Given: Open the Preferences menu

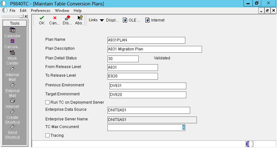Looking at the screenshot, I should coord(41,11).
